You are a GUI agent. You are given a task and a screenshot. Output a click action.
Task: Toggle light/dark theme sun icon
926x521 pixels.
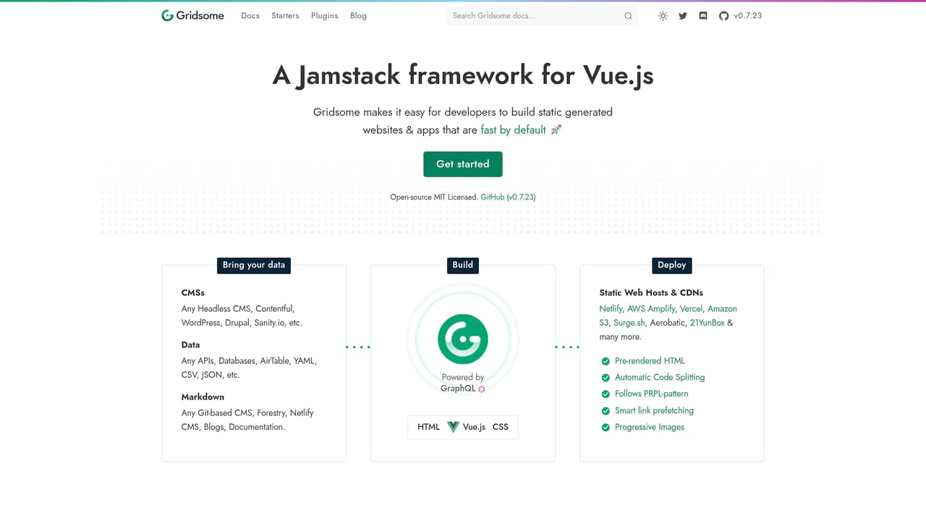pyautogui.click(x=663, y=16)
